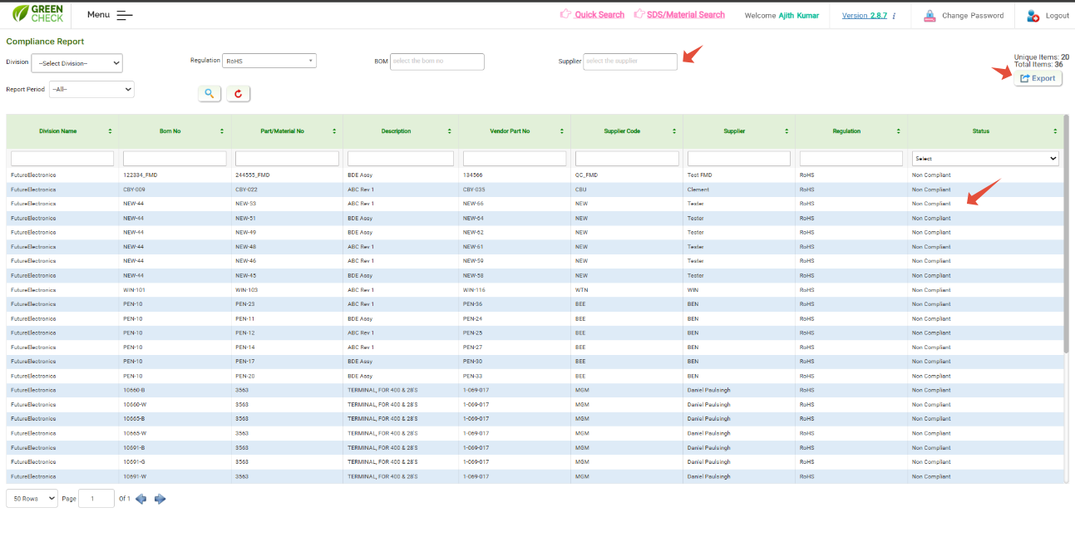
Task: Click Logout in the header
Action: (1056, 16)
